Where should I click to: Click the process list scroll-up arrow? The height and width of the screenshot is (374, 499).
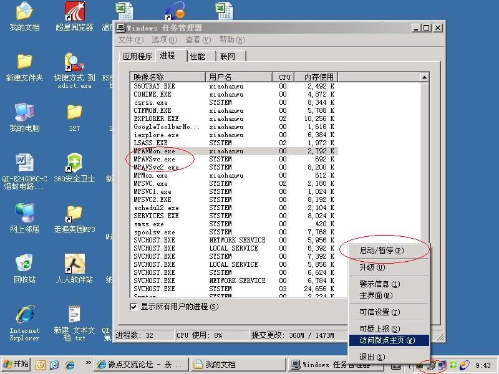point(424,77)
